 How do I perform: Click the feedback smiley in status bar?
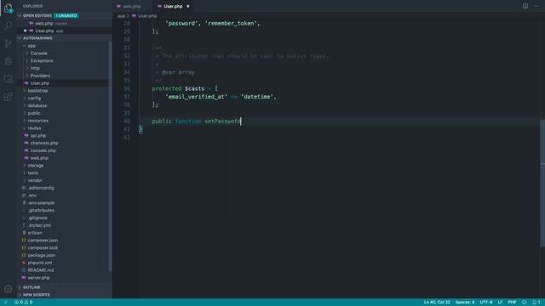(x=525, y=303)
